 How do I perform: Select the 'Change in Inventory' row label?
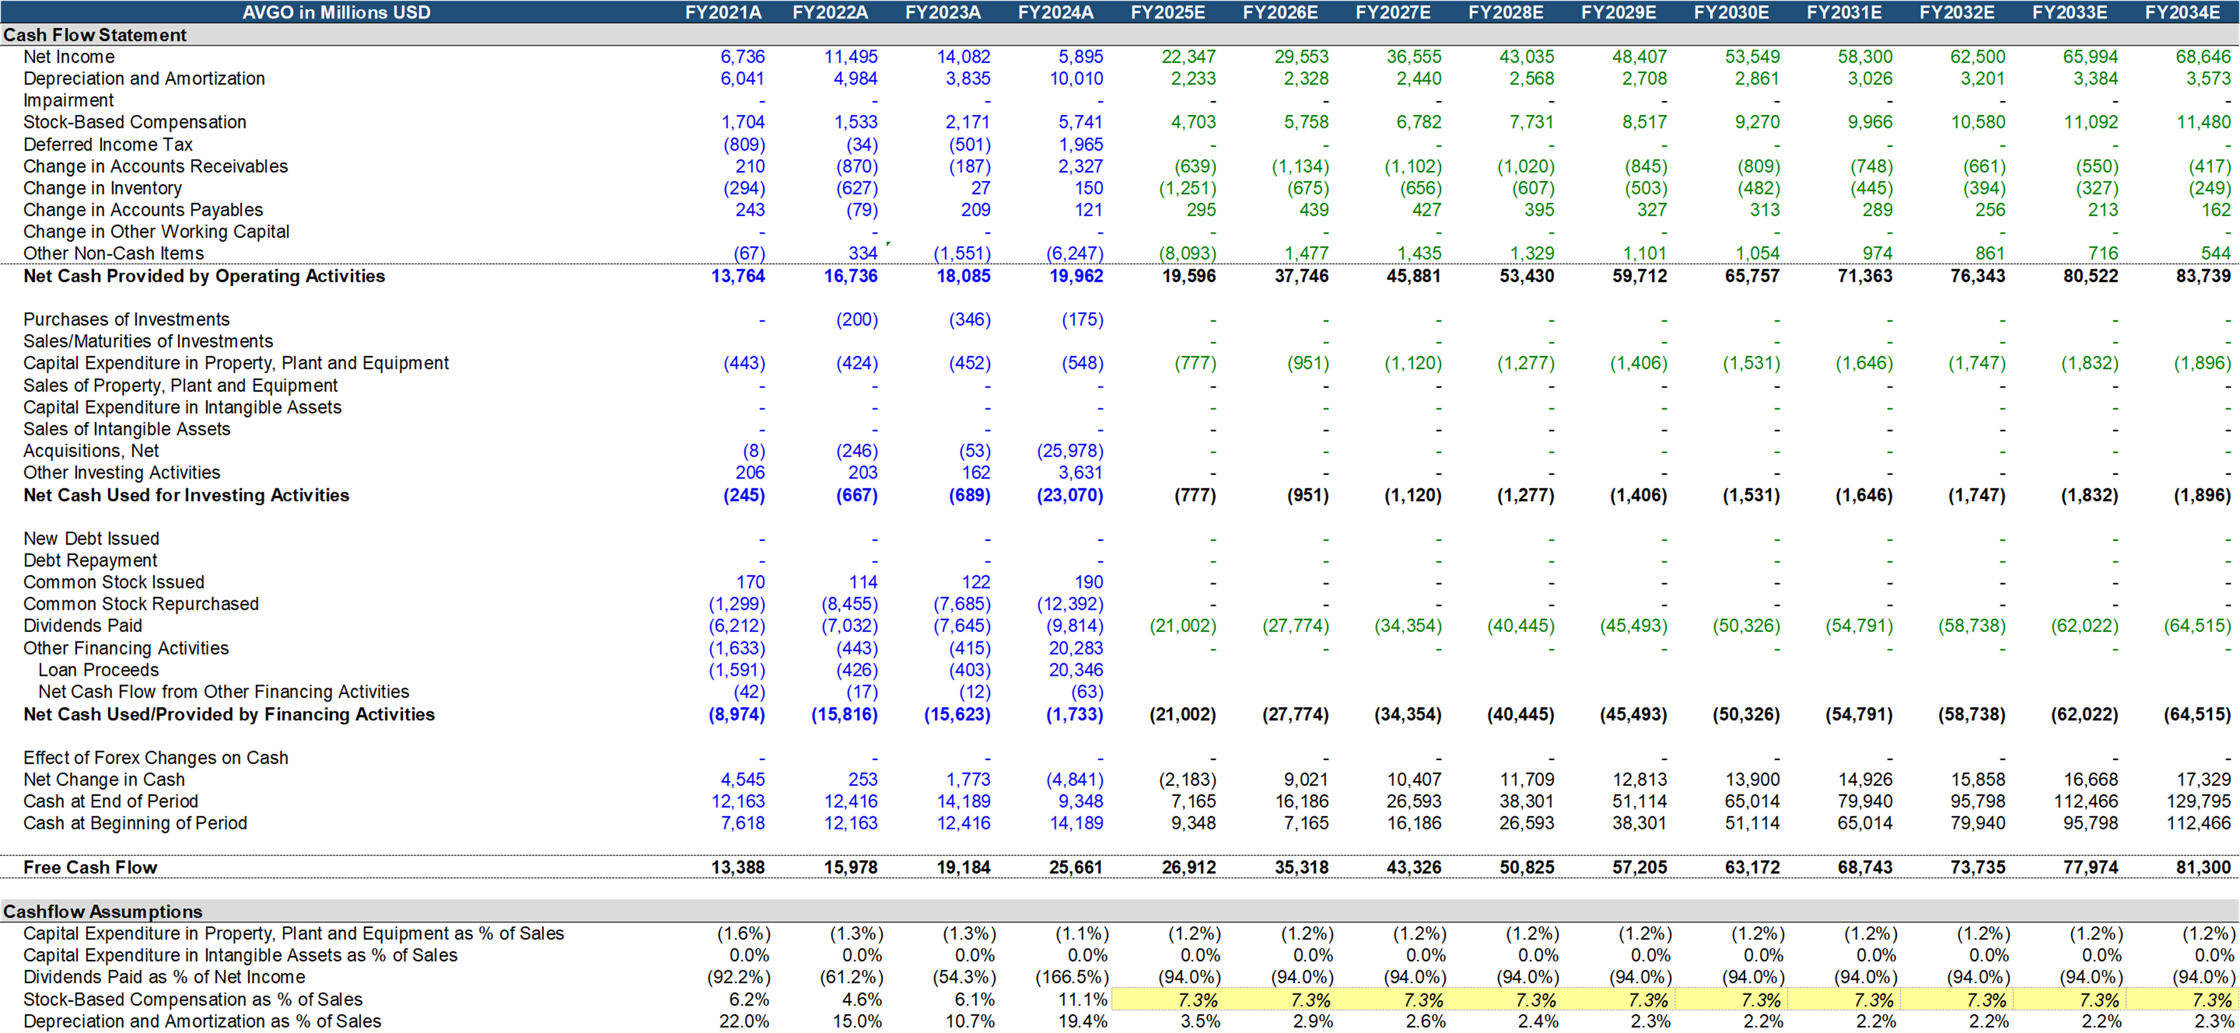(102, 187)
